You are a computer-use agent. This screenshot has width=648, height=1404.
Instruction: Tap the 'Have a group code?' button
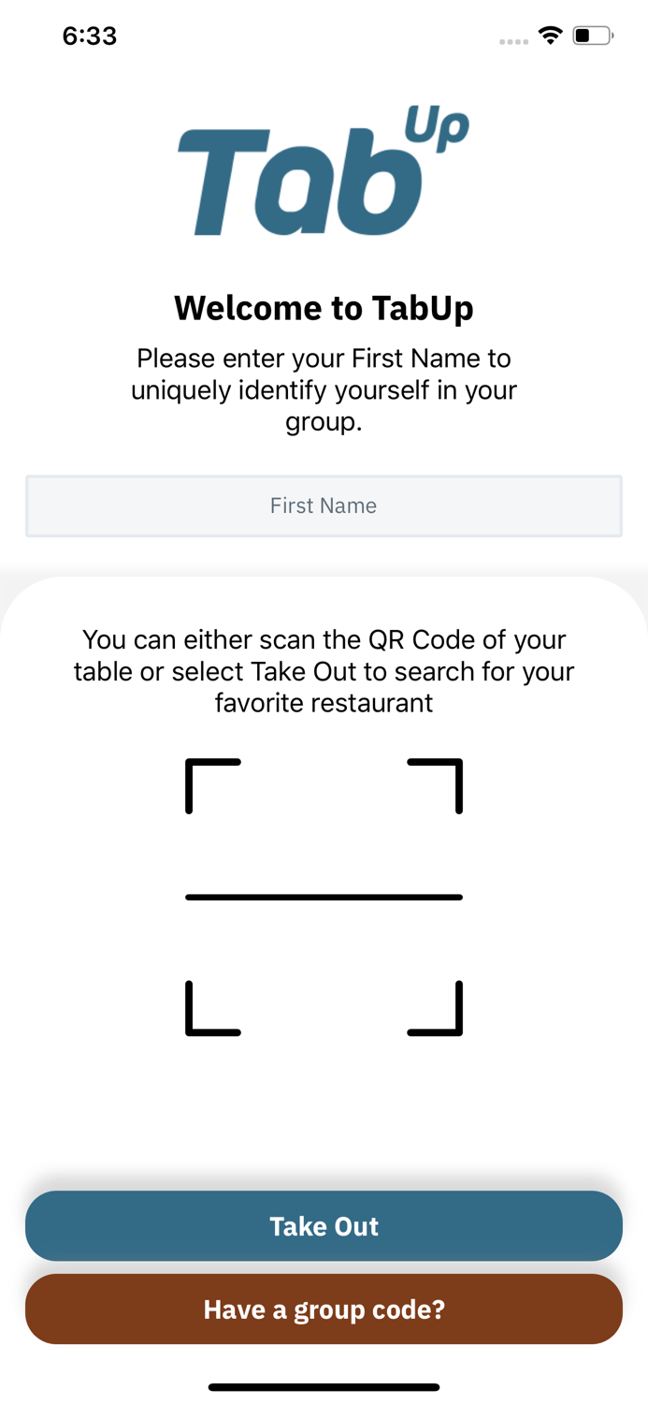(x=324, y=1309)
